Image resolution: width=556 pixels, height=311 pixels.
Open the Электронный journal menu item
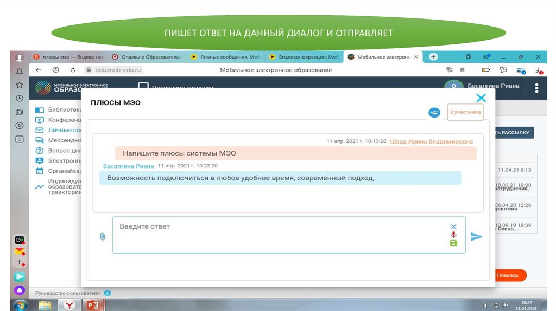coord(58,161)
